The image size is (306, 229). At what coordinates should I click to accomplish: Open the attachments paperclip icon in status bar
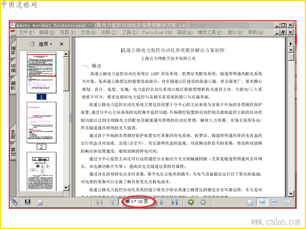(14, 202)
